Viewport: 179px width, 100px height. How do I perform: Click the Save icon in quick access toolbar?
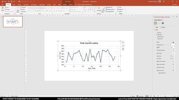pos(3,2)
